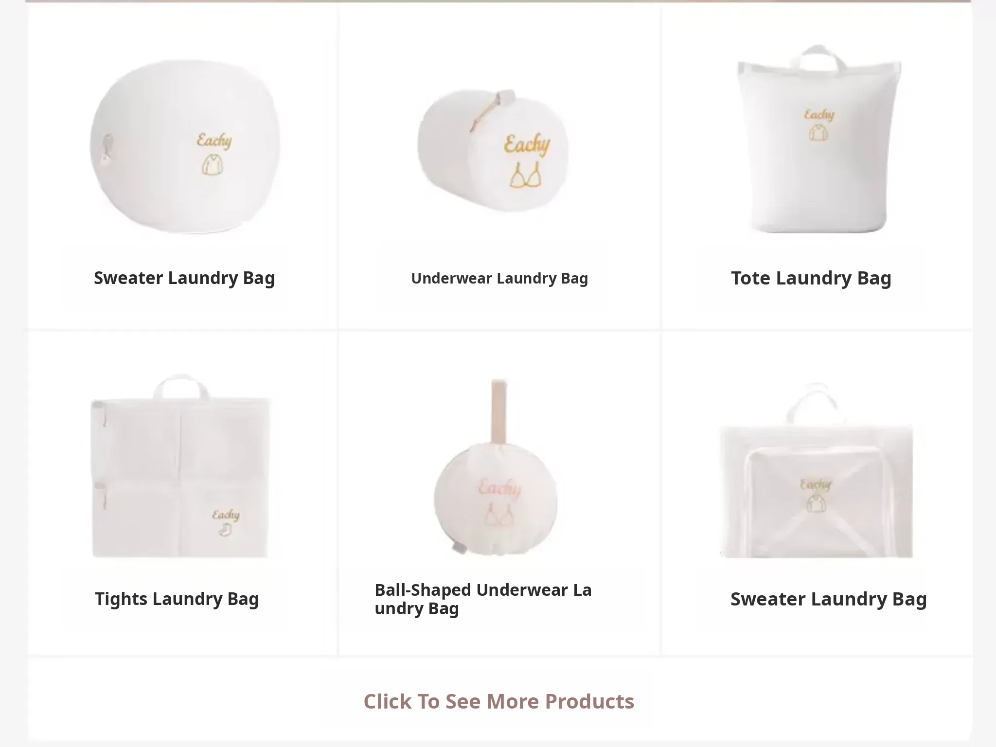Tap the pink Eachy logo on ball bag
Screen dimensions: 996x747
tap(500, 487)
